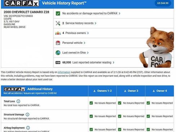
Task: Click the US $44.99 price button
Action: point(163,3)
